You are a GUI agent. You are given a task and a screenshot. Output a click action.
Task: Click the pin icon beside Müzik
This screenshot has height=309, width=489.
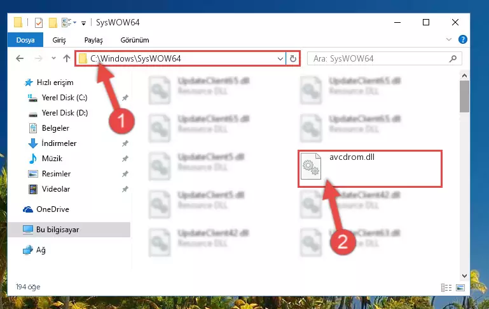(x=125, y=159)
